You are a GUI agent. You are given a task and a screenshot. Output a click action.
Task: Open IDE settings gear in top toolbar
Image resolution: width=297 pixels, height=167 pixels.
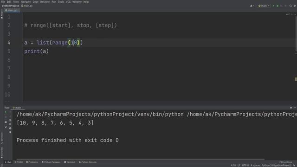coord(295,6)
